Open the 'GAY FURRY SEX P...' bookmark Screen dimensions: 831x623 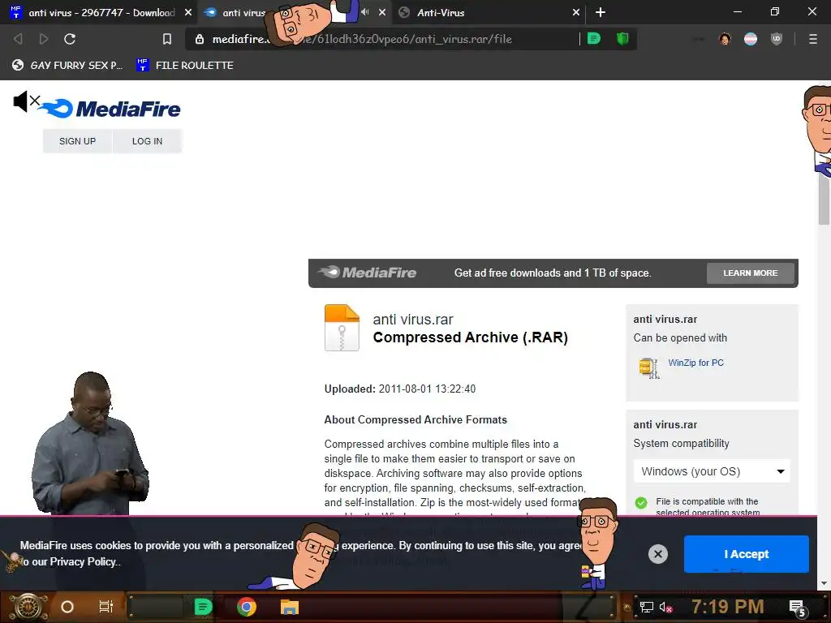[x=67, y=65]
